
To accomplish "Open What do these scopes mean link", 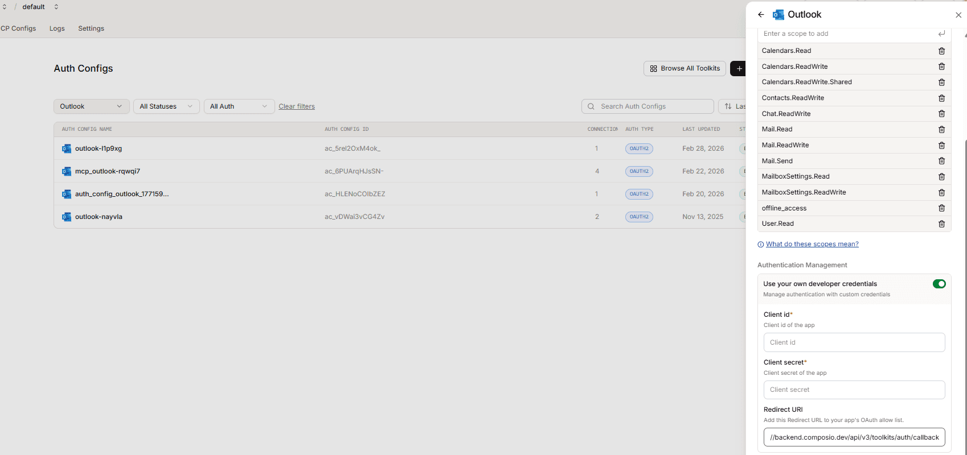I will (x=812, y=244).
